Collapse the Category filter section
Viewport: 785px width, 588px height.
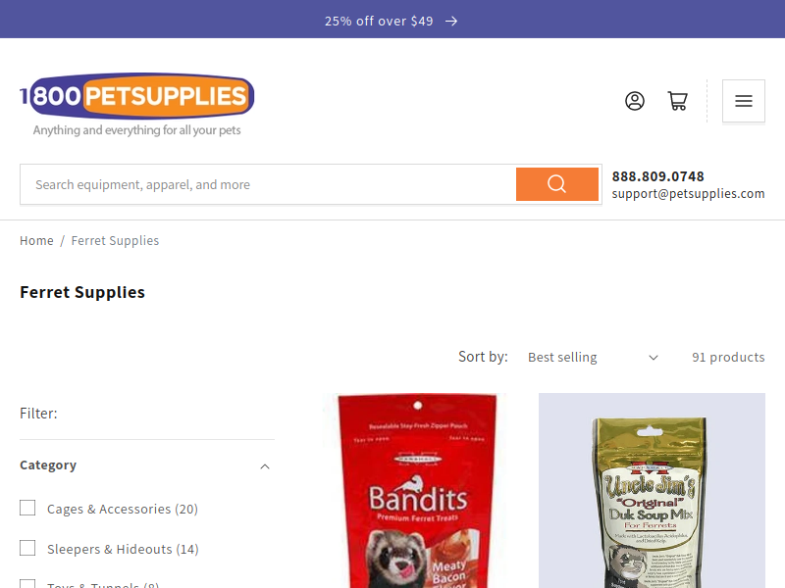click(x=146, y=465)
